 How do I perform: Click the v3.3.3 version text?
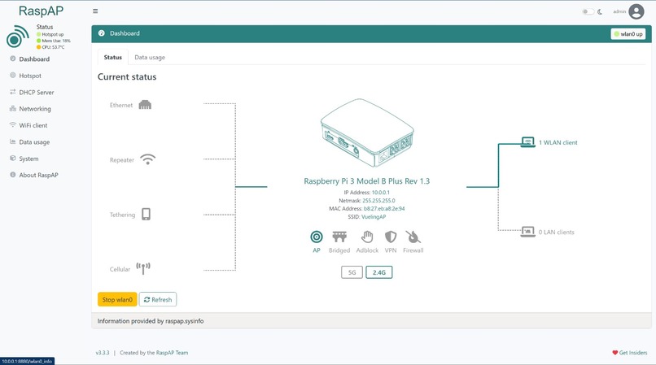103,353
